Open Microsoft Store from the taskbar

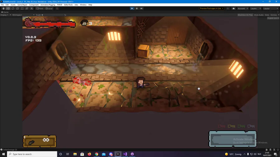click(x=82, y=154)
